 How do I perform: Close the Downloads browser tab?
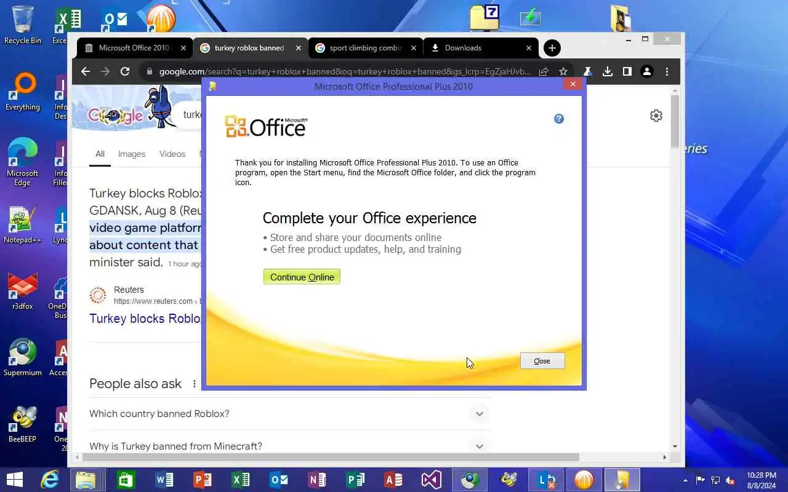pos(528,48)
